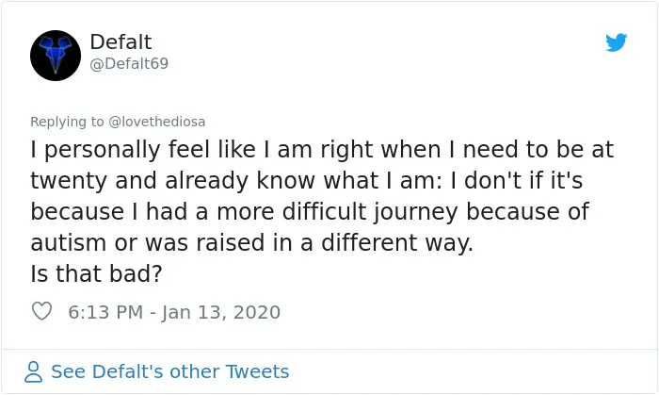Visit the @Defalt69 handle
Screen dimensions: 659x395
coord(129,63)
